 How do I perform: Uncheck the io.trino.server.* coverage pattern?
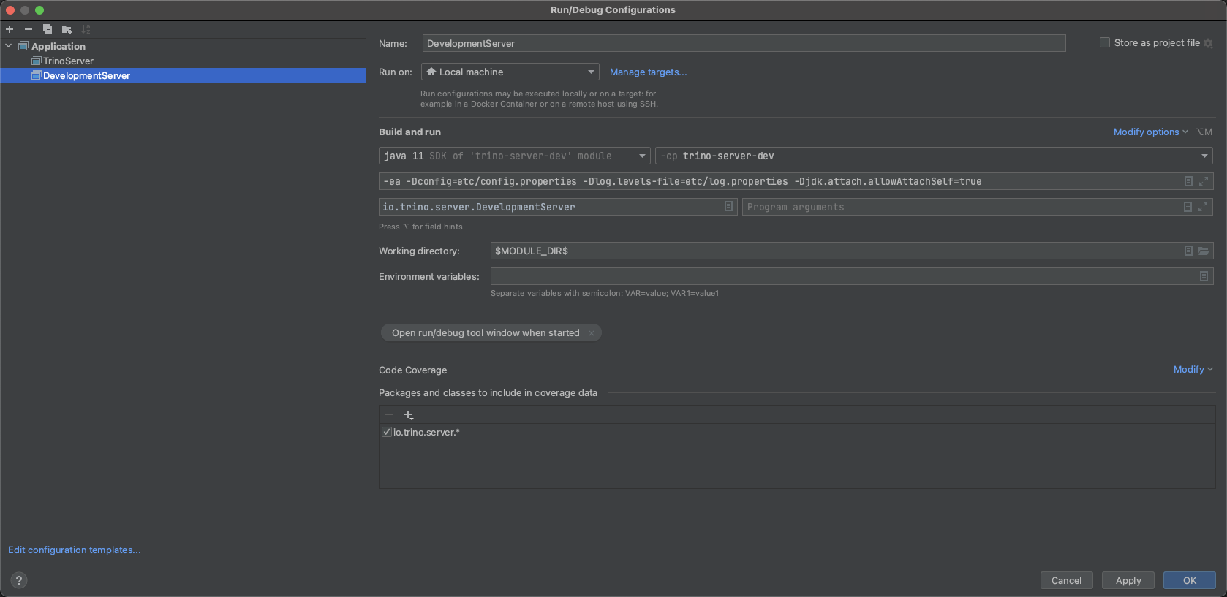pyautogui.click(x=387, y=432)
